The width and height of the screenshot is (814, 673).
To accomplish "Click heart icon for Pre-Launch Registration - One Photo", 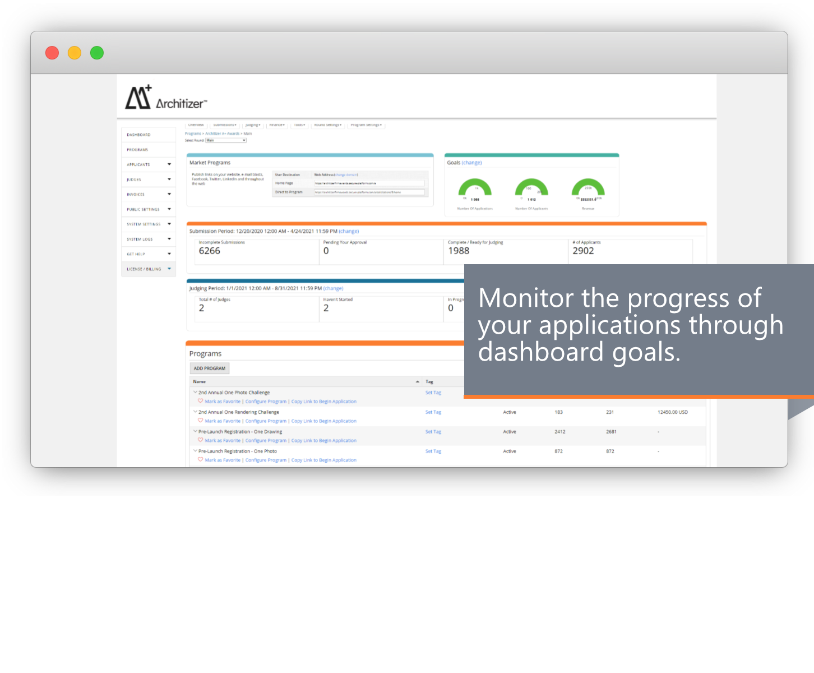I will pos(200,460).
